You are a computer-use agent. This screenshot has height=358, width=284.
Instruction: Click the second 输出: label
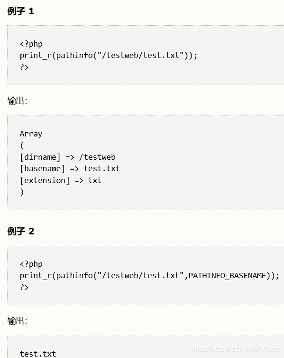pos(18,321)
